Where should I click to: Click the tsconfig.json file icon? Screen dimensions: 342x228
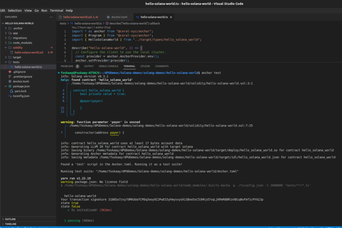coord(10,96)
